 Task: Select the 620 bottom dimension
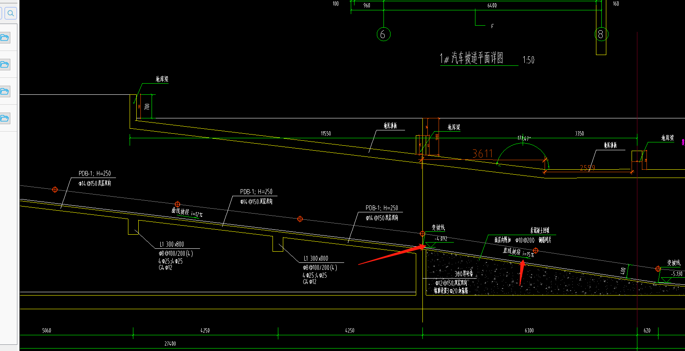coord(647,330)
